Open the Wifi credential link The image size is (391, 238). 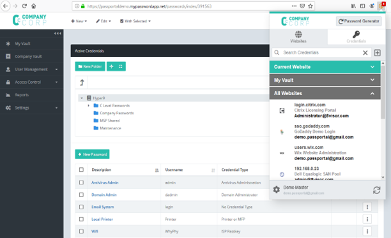(x=95, y=231)
